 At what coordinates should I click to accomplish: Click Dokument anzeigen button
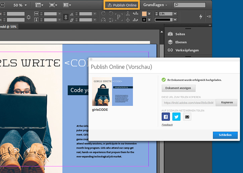178,88
